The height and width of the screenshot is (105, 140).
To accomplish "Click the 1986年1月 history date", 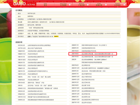I will (x=21, y=68).
